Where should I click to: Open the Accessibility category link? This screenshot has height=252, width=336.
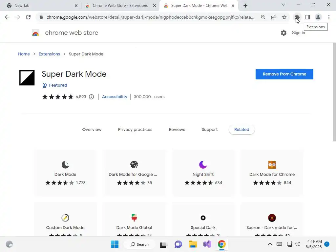pyautogui.click(x=115, y=97)
